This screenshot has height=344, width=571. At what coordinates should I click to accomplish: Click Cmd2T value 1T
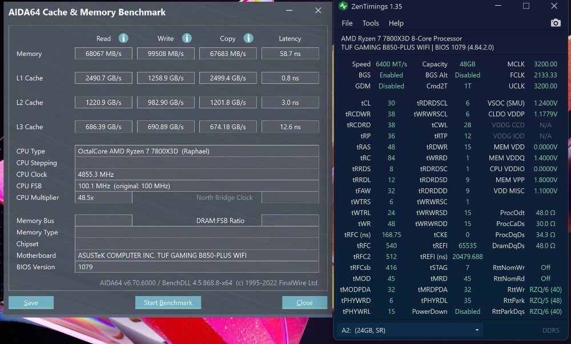(467, 86)
